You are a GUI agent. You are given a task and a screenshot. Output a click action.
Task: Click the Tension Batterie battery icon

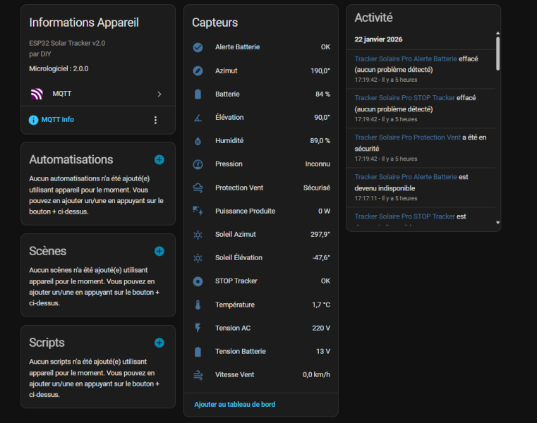(198, 352)
